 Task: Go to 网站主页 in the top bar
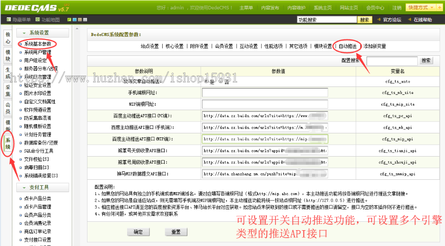coord(349,8)
